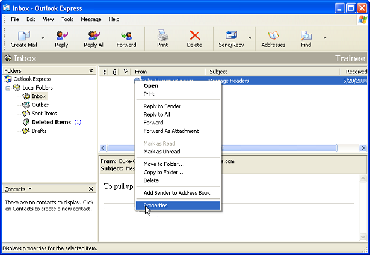Open the Contacts dropdown menu
Viewport: 370px width, 255px height.
(29, 189)
